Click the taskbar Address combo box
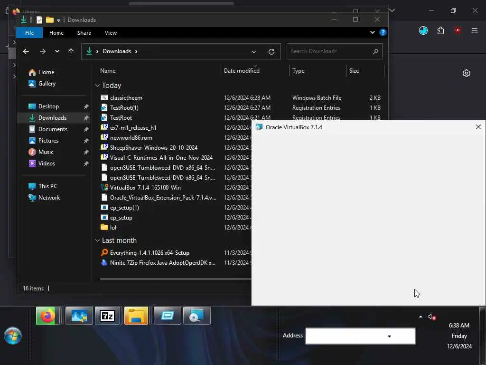 (360, 336)
